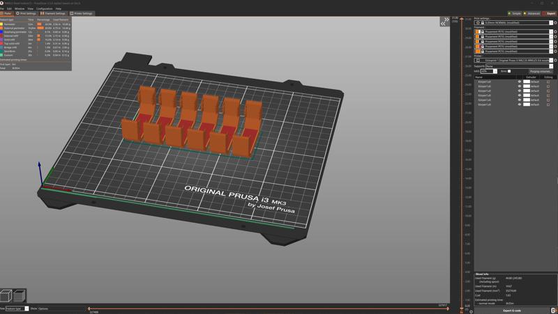Toggle the Brim checkbox

tap(509, 72)
